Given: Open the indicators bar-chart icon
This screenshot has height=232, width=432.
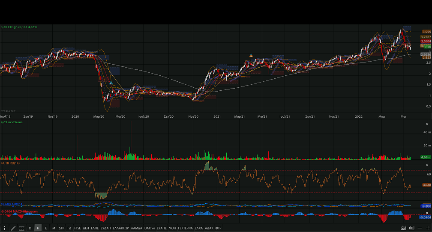Looking at the screenshot, I should pos(411,228).
